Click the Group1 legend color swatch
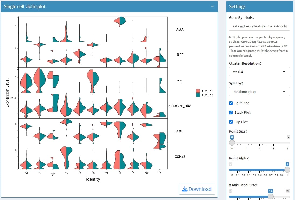295x200 pixels. pos(198,91)
